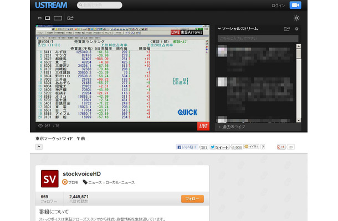Collapse the ソーシャルストリーム panel chevron
The image size is (338, 221).
pos(219,28)
